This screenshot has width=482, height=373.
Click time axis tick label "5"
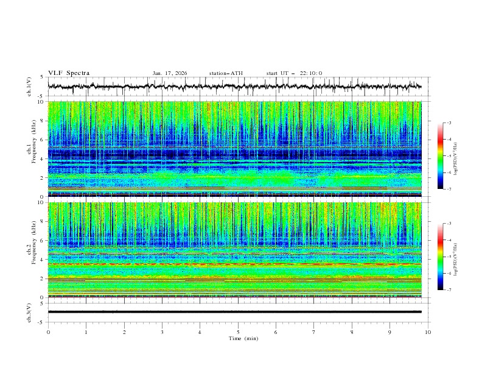pos(238,332)
